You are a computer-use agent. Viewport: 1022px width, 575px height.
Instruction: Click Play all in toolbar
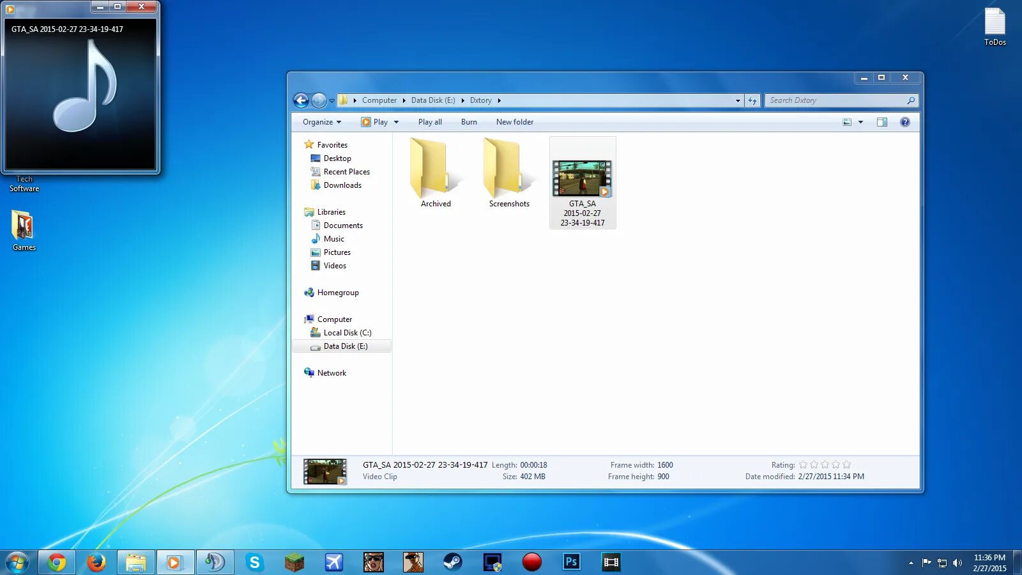(430, 122)
